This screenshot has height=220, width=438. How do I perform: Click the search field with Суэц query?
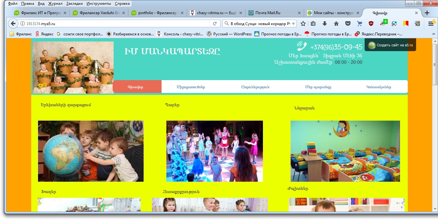coord(260,23)
